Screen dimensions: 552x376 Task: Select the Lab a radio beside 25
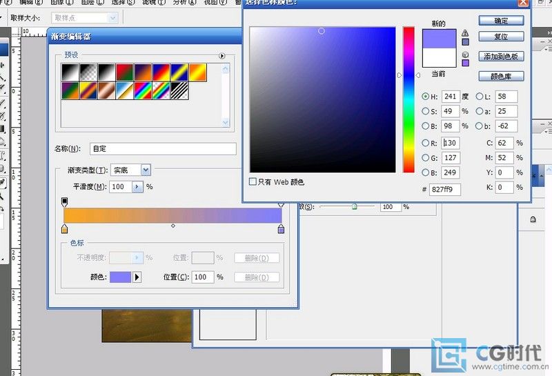(x=479, y=111)
